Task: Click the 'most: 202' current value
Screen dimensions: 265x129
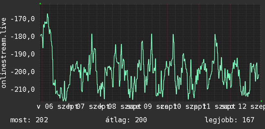Action: click(29, 120)
